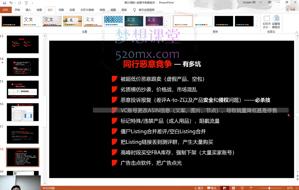Image resolution: width=299 pixels, height=190 pixels.
Task: Toggle the 批注 (Comments) pane
Action: pos(212,188)
